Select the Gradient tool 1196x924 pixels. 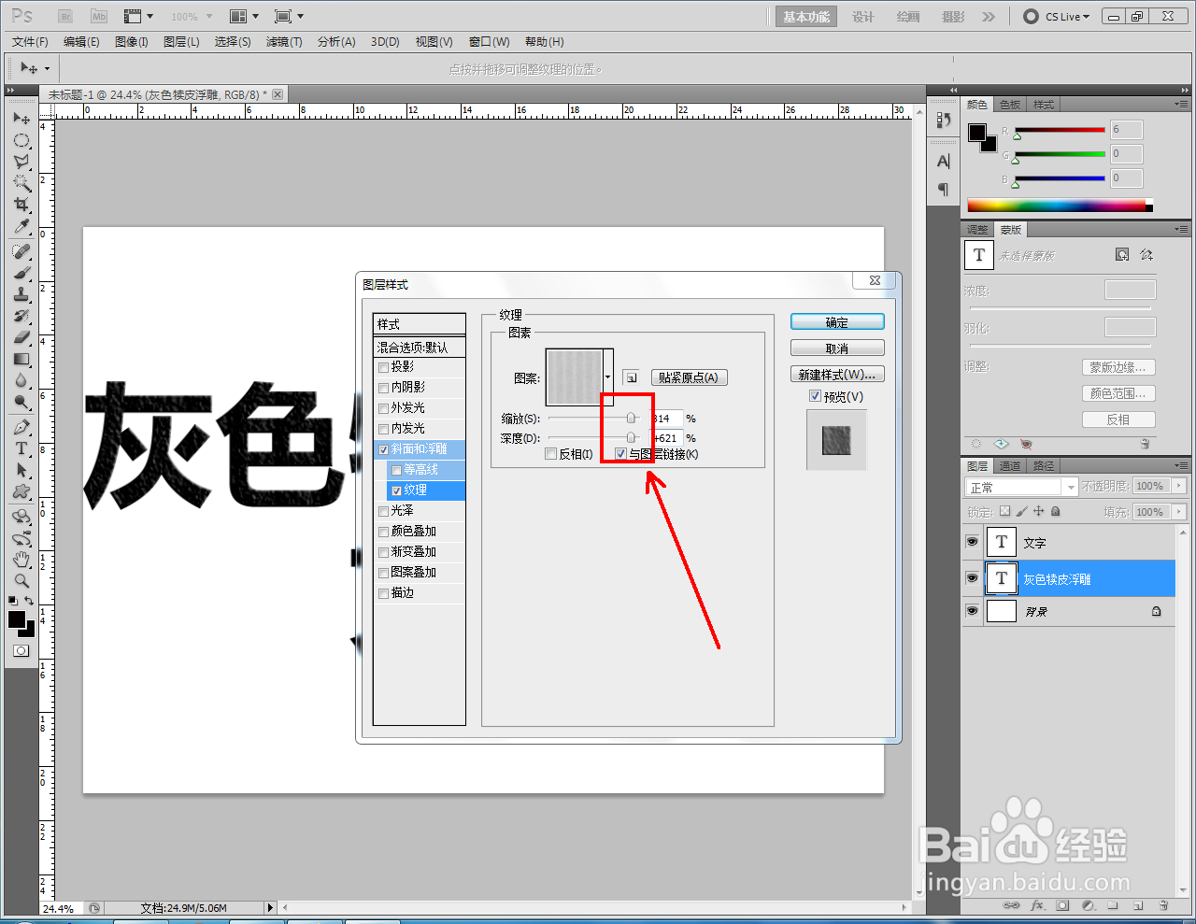point(21,359)
